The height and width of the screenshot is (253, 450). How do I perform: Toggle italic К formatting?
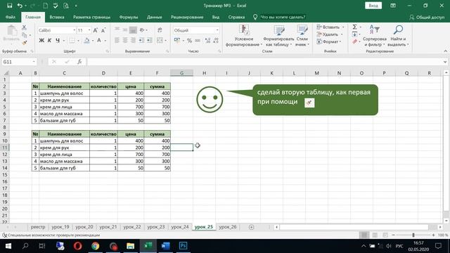(49, 41)
